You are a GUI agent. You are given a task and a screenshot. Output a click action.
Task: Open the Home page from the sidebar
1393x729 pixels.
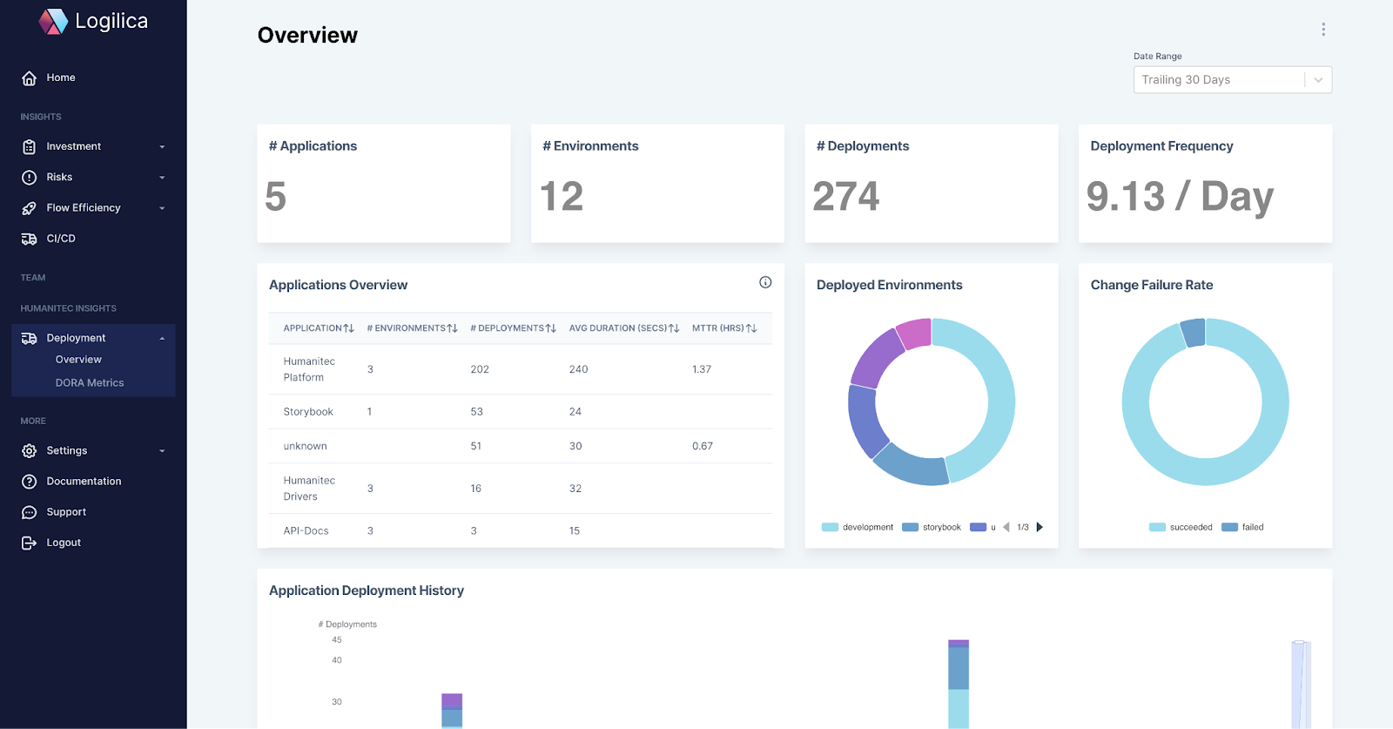coord(60,78)
